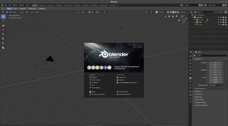Viewport: 228px width, 126px height.
Task: Open the Render properties tab icon
Action: point(190,60)
